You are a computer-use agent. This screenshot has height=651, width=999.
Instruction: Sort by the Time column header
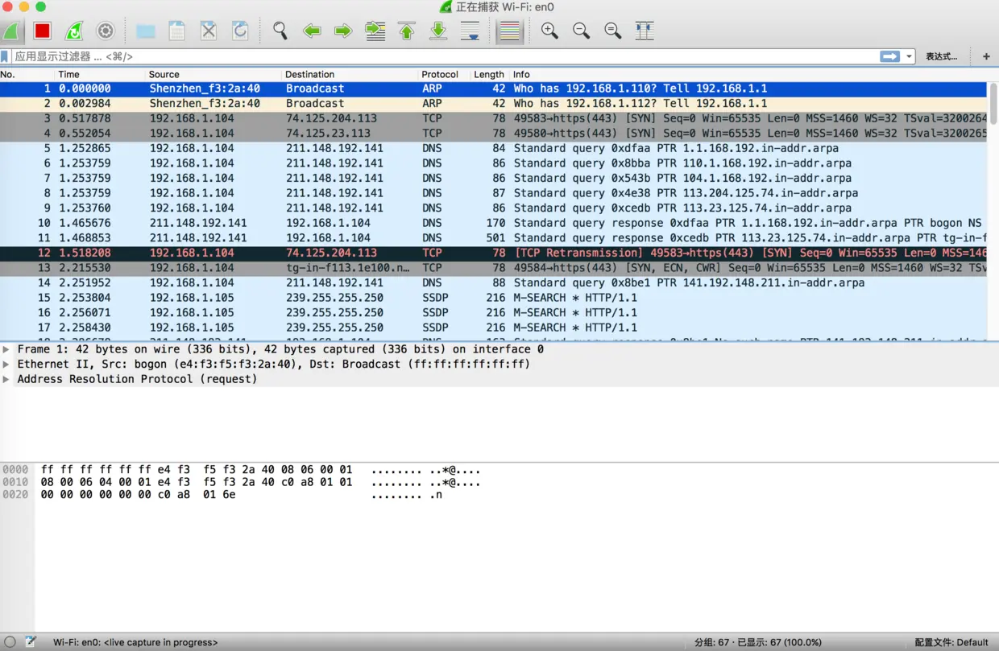point(100,74)
